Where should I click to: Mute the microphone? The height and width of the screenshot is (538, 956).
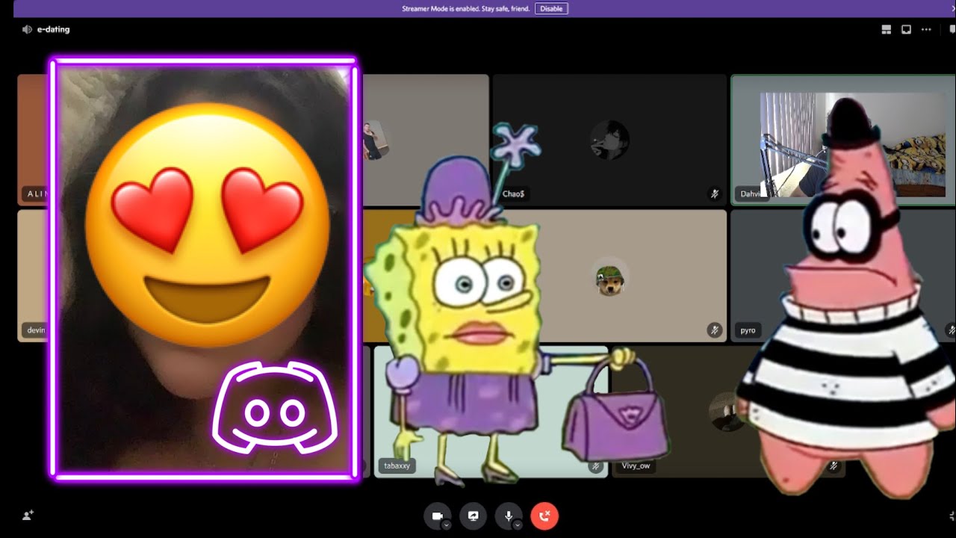509,516
